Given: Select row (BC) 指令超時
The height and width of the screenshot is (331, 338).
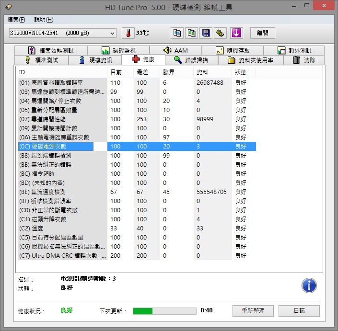Looking at the screenshot, I should [x=137, y=173].
